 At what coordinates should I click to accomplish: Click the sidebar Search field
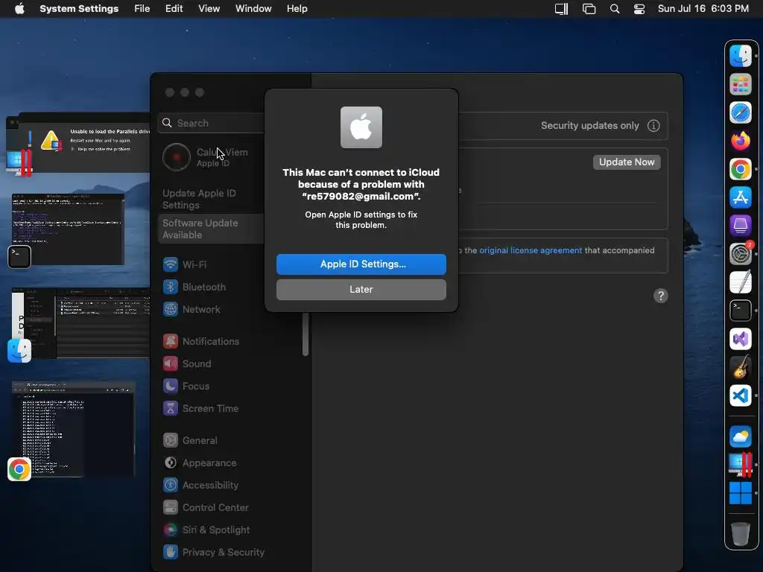(x=211, y=123)
